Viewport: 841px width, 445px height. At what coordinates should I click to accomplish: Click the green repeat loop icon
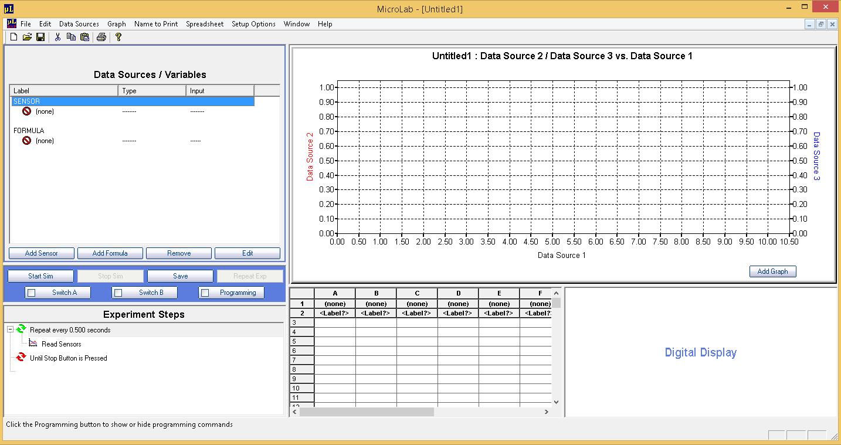(21, 329)
